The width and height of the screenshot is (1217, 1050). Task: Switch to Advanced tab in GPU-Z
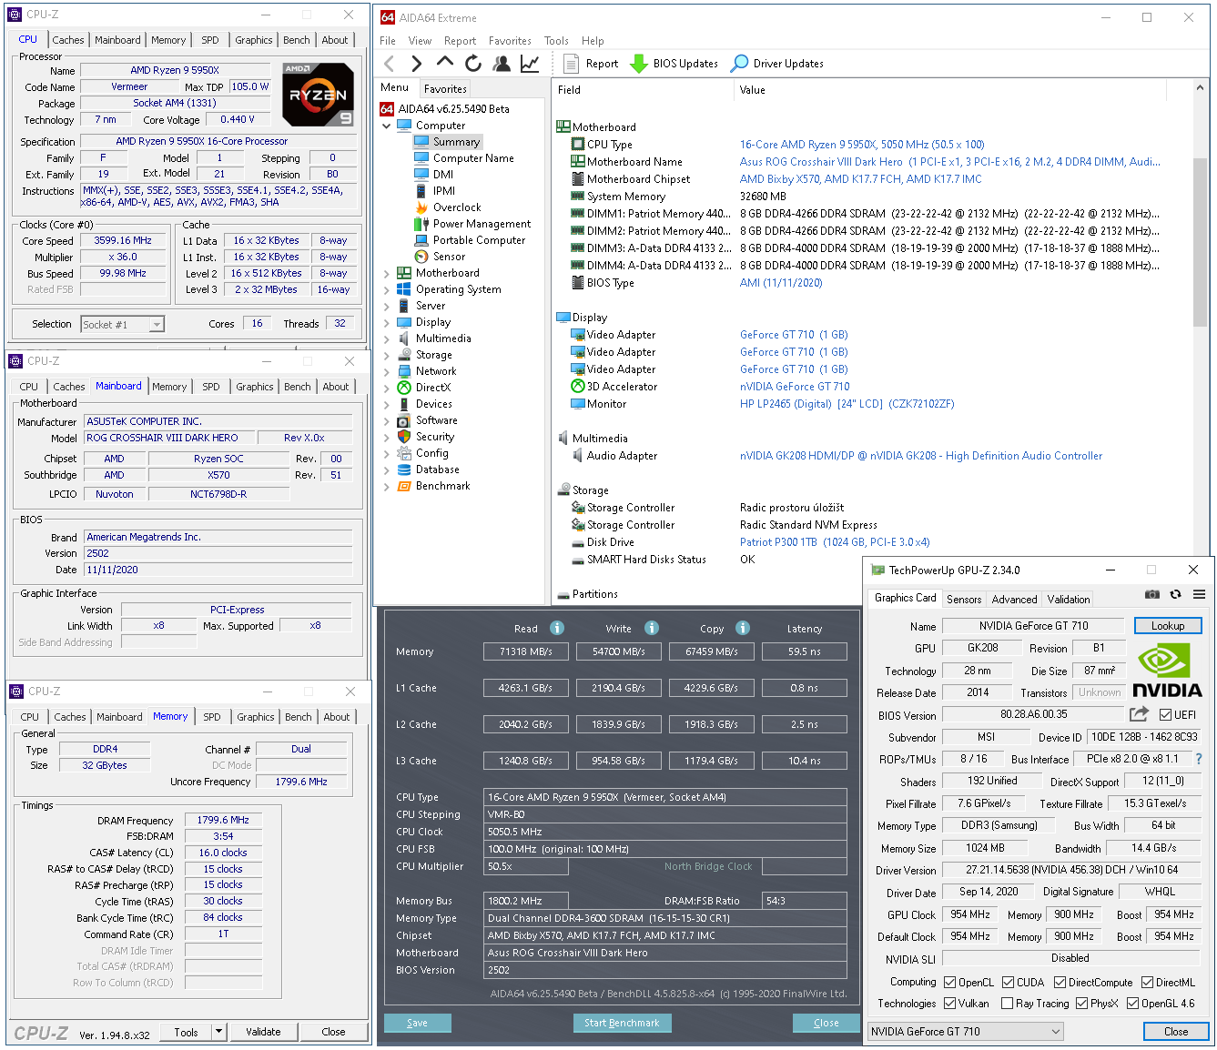click(1014, 600)
